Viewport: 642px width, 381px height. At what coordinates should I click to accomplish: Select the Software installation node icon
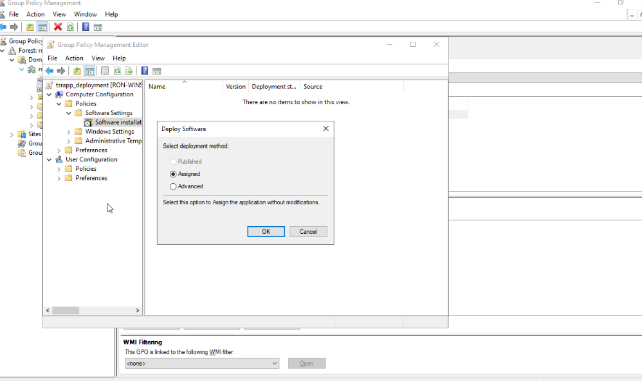pyautogui.click(x=88, y=122)
